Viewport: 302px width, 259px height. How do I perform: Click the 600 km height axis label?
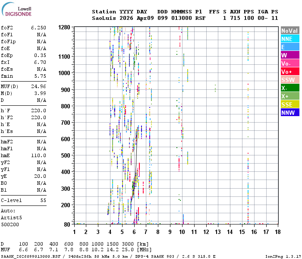66,139
